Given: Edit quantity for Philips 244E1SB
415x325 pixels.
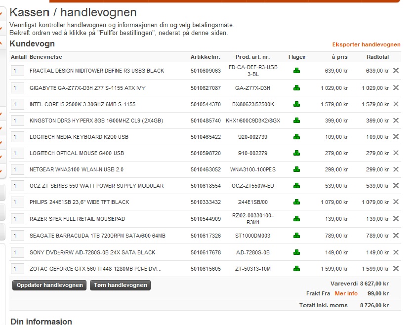Looking at the screenshot, I should click(x=17, y=202).
